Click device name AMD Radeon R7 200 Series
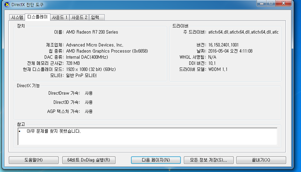 pyautogui.click(x=92, y=32)
